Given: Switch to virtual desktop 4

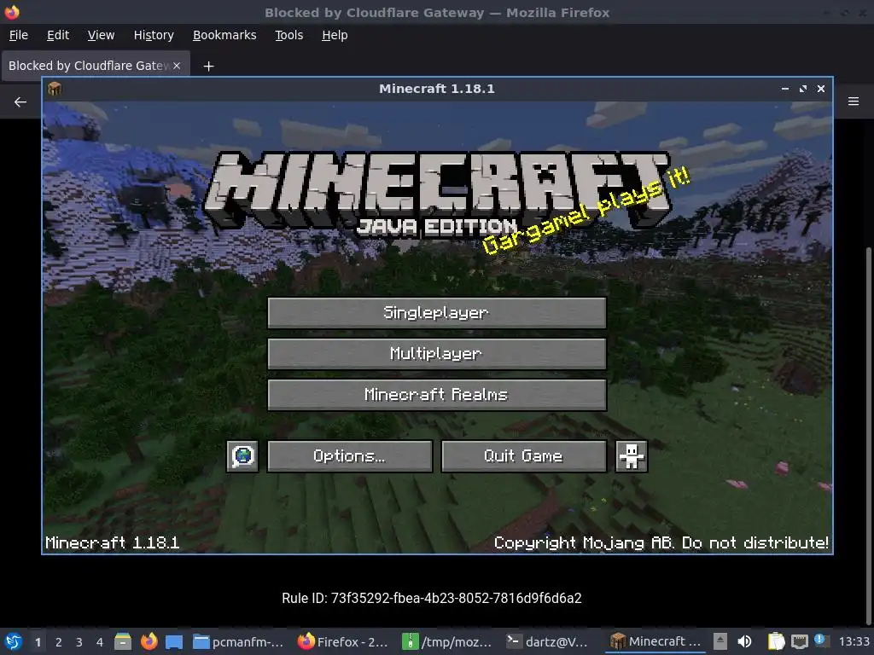Looking at the screenshot, I should tap(100, 641).
